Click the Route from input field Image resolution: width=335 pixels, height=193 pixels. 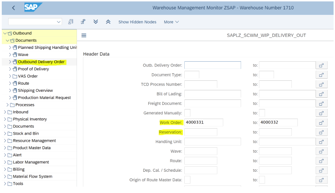click(x=201, y=161)
